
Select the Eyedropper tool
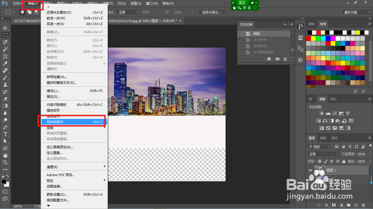(5, 63)
